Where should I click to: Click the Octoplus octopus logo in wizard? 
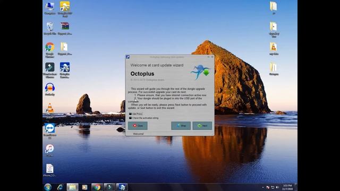[x=201, y=72]
